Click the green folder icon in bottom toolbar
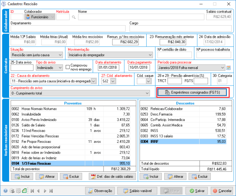Viewport: 236px width, 196px height. [x=24, y=191]
